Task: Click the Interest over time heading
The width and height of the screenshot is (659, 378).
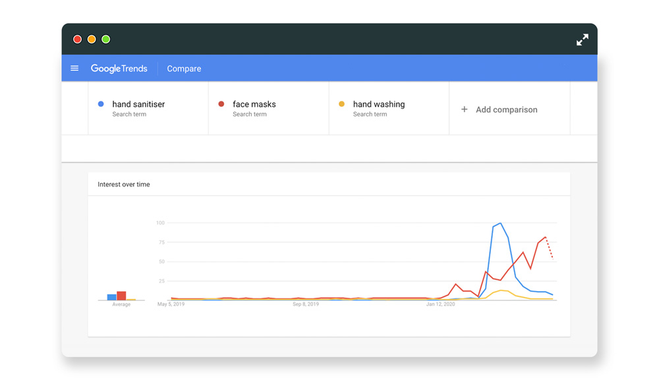Action: [124, 184]
